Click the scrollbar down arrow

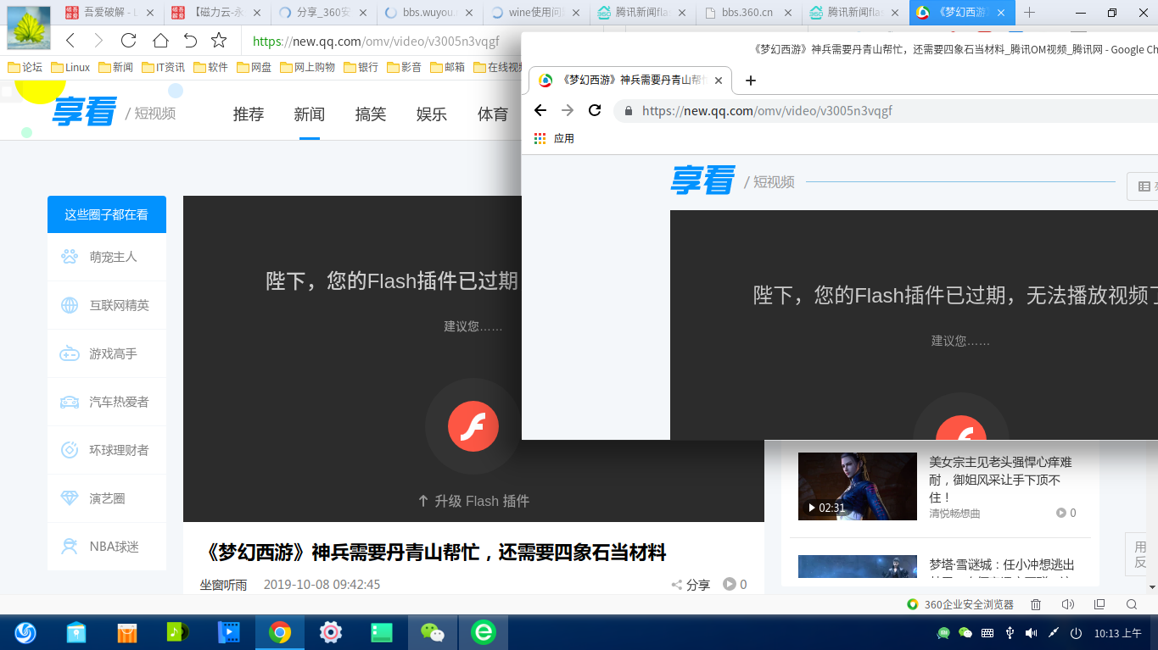pyautogui.click(x=1152, y=586)
